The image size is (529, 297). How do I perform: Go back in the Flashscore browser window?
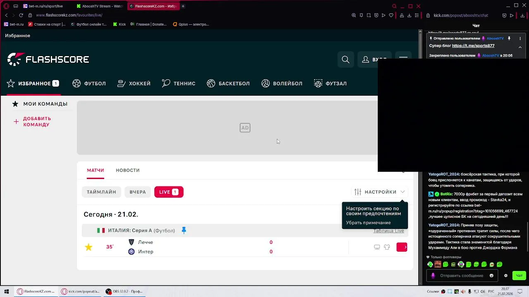6,15
